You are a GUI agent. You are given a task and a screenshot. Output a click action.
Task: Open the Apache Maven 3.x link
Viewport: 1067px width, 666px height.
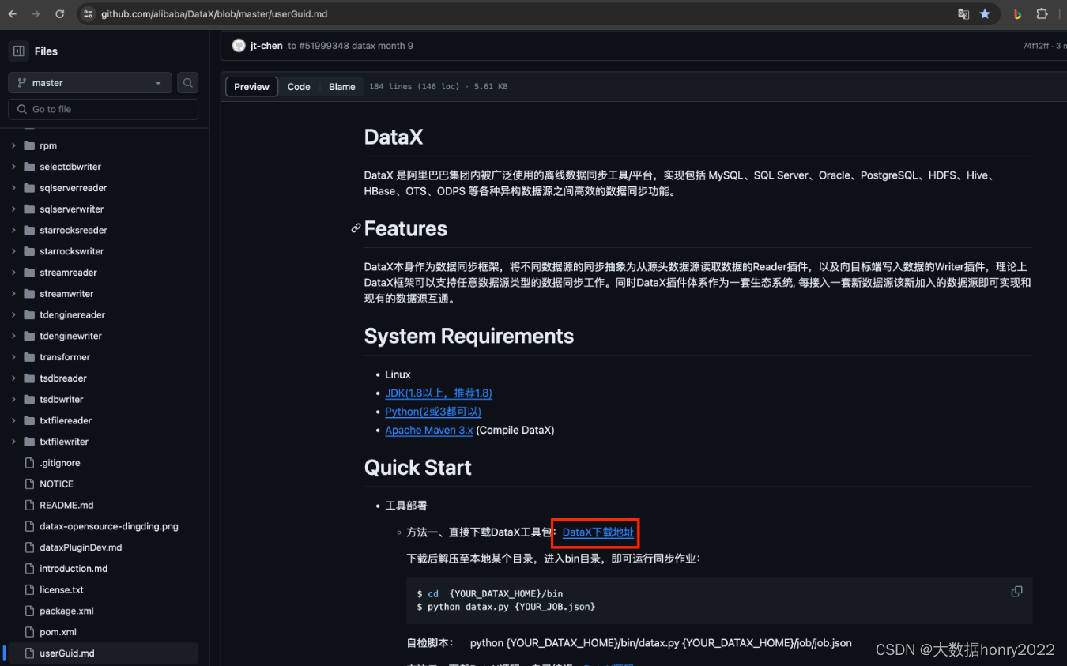(429, 431)
